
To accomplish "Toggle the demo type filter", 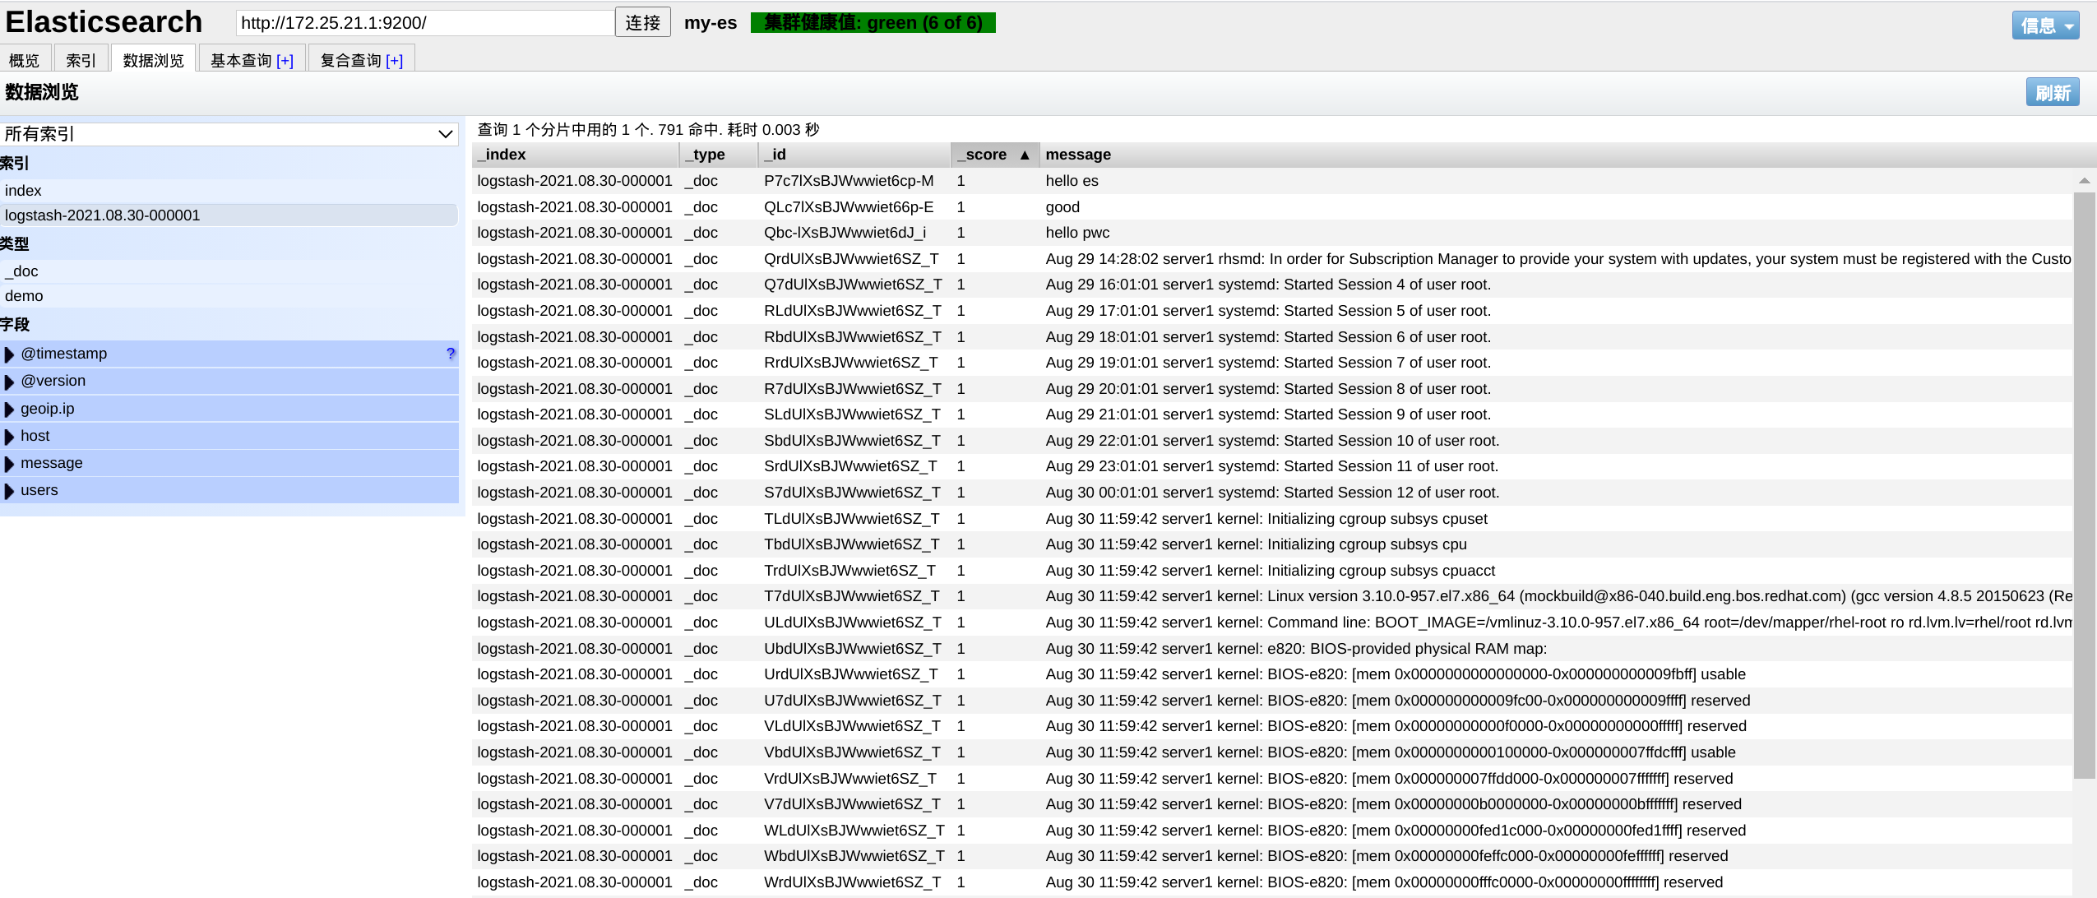I will click(x=24, y=296).
